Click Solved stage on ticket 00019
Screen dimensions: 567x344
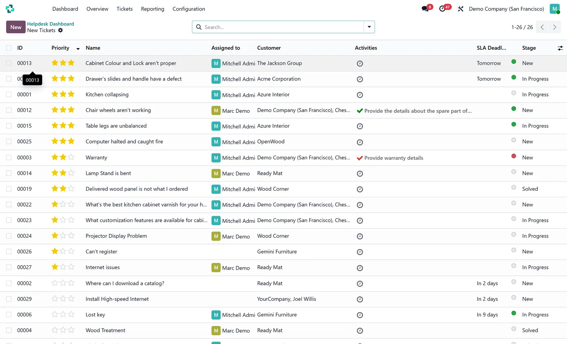point(530,189)
